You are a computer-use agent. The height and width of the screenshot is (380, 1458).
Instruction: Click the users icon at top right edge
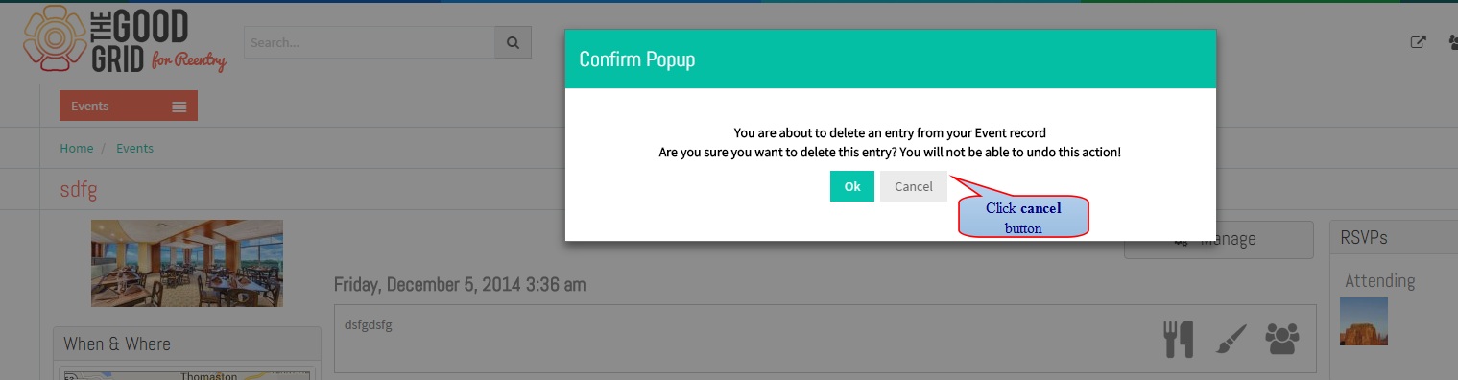tap(1452, 42)
